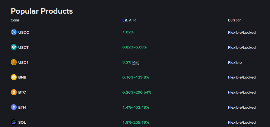Click the ETH 1.4%~402.48% APR value
Image resolution: width=270 pixels, height=127 pixels.
coord(136,107)
